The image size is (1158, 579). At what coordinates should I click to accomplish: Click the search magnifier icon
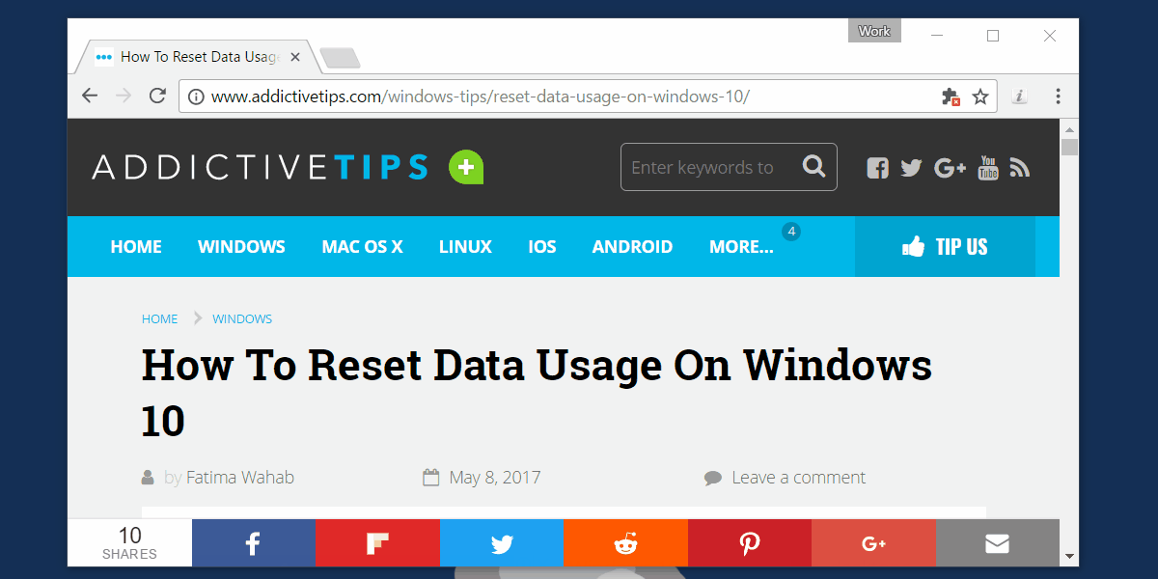click(x=814, y=166)
